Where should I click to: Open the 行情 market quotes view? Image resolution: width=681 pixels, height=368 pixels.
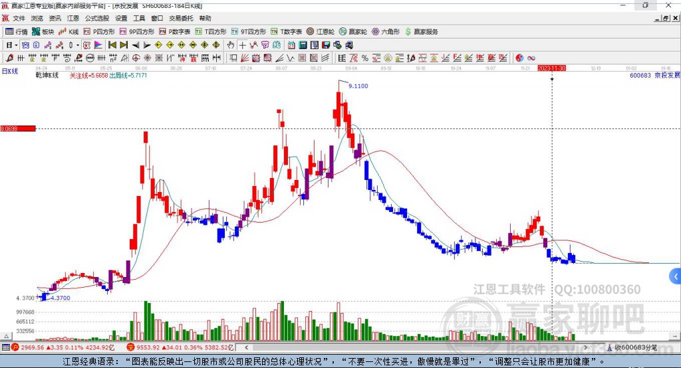(16, 32)
